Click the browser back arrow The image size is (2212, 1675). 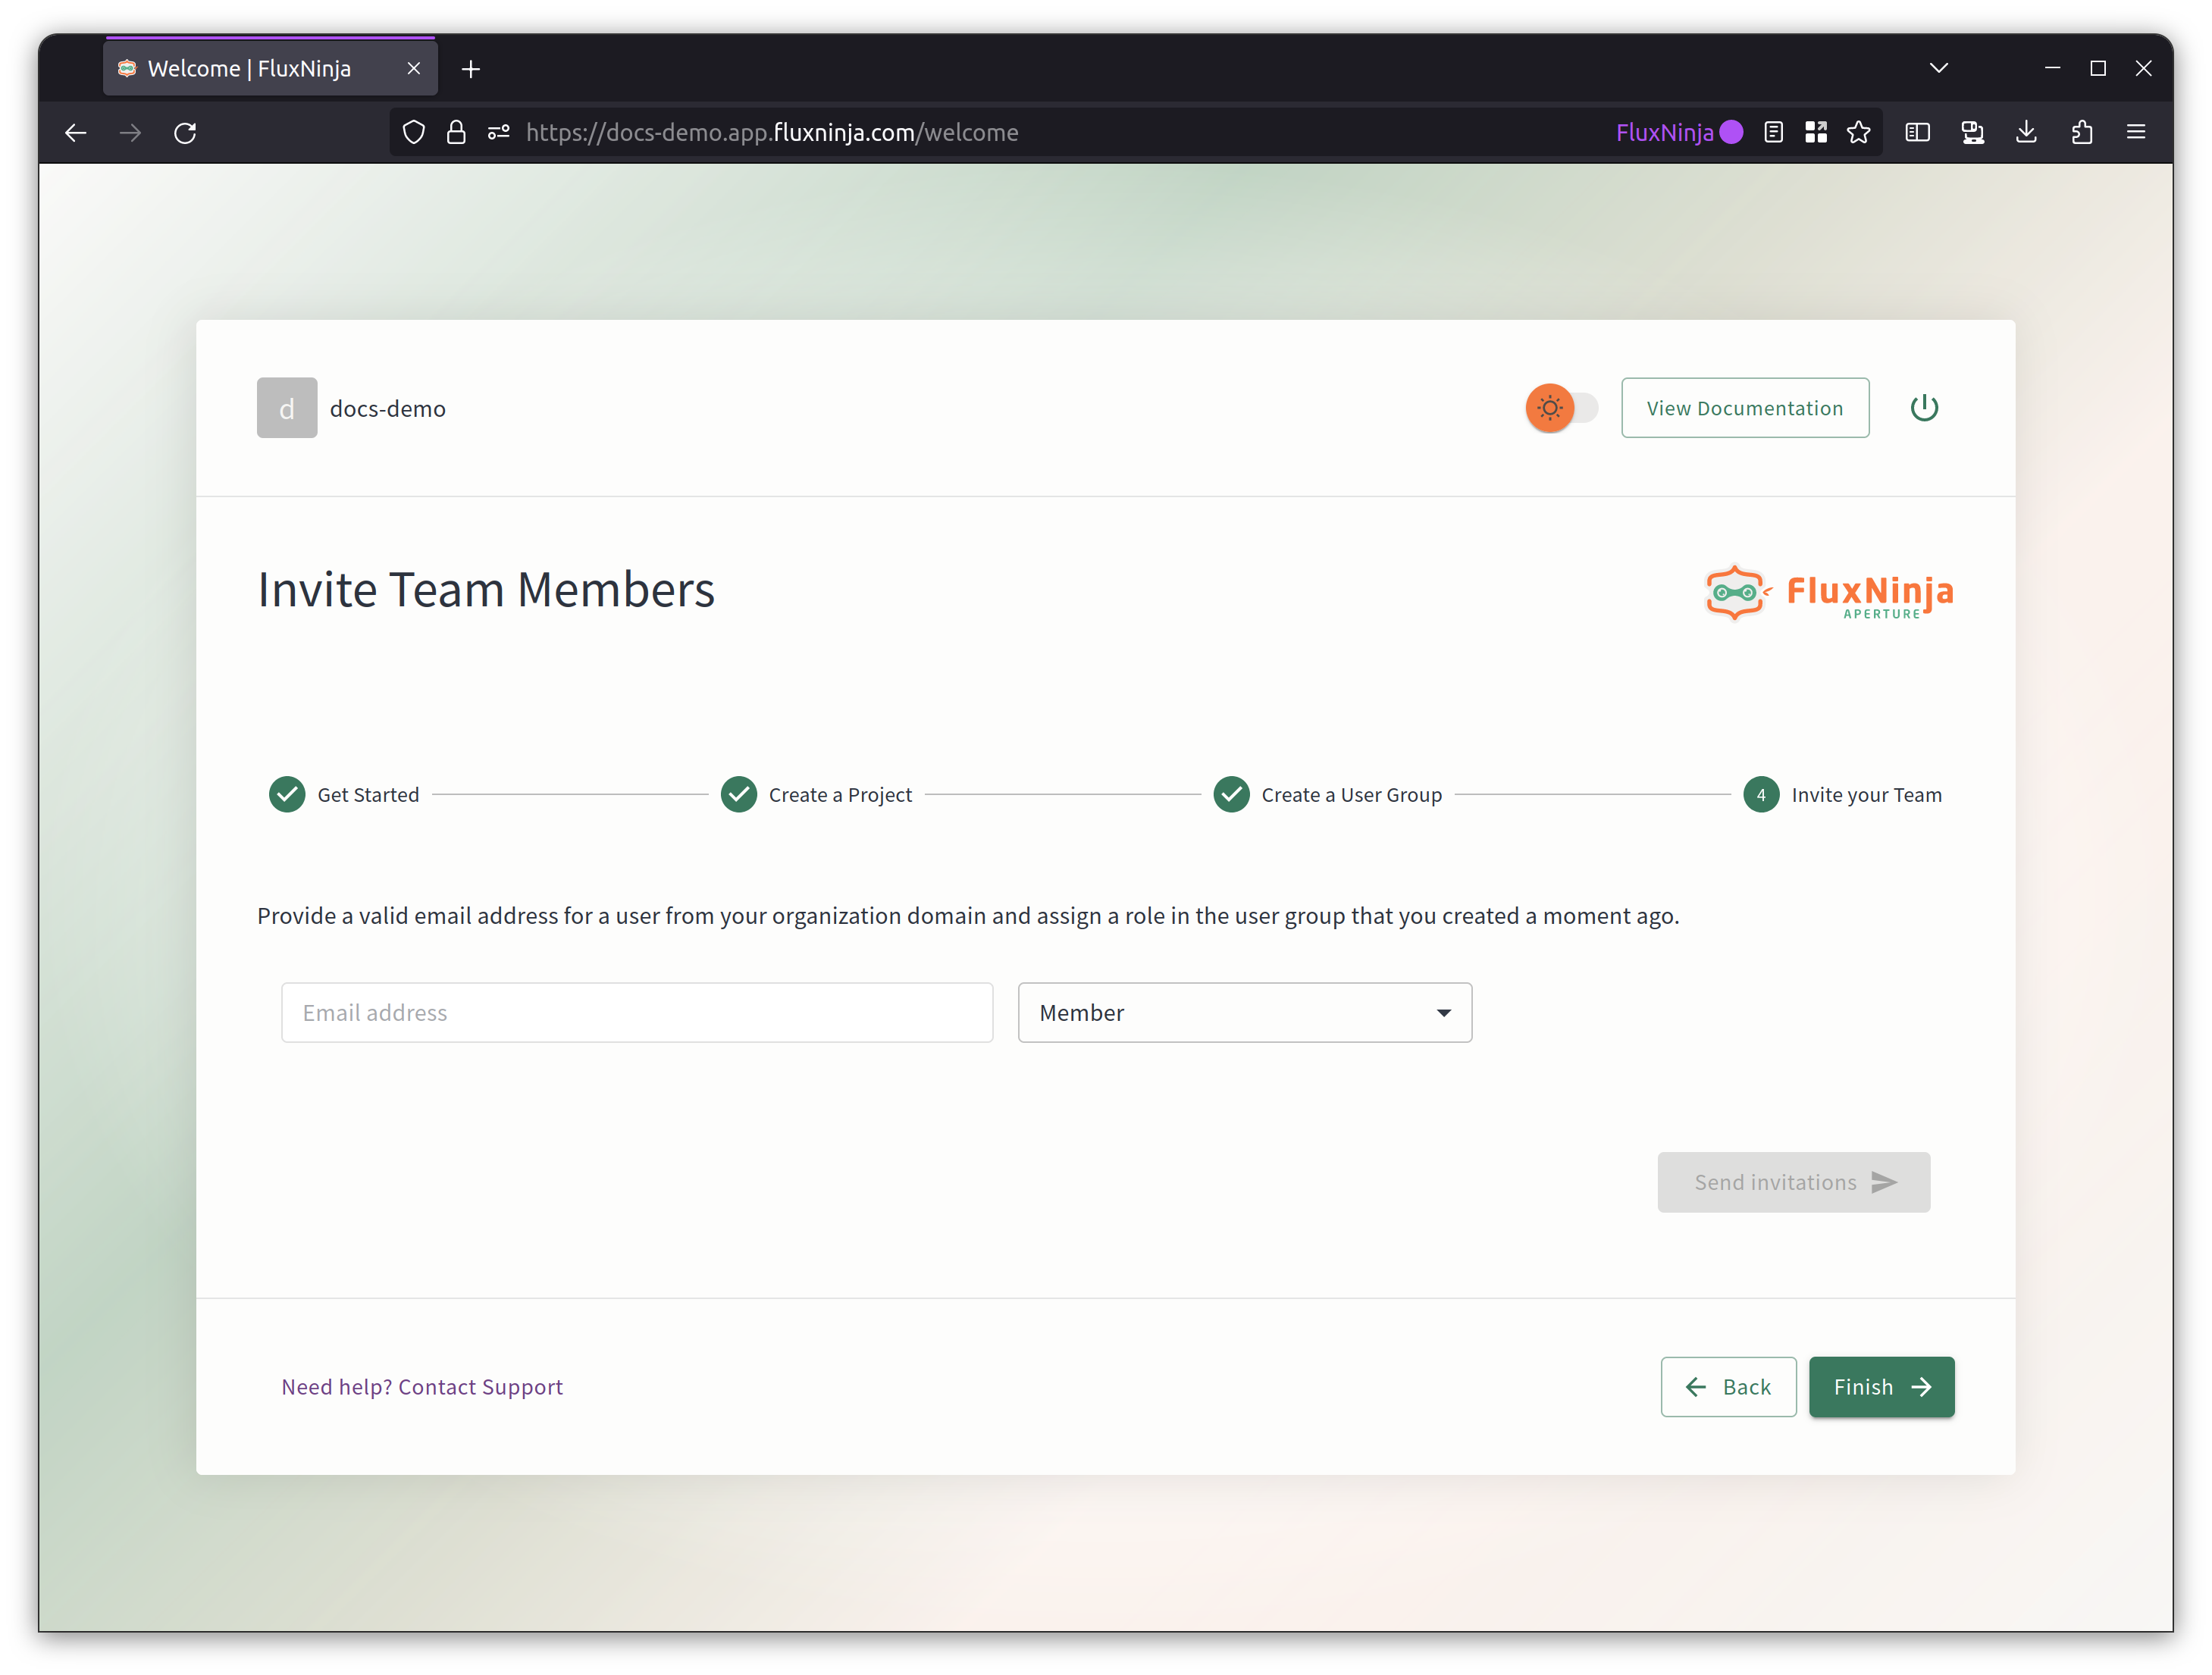point(76,132)
